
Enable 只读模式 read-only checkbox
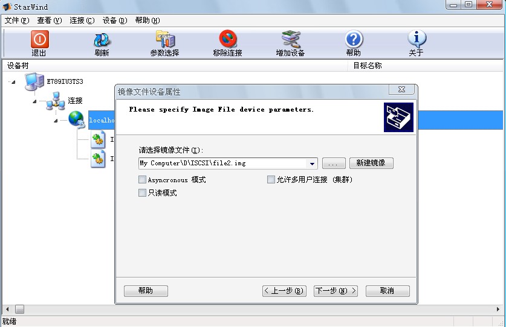click(x=142, y=192)
